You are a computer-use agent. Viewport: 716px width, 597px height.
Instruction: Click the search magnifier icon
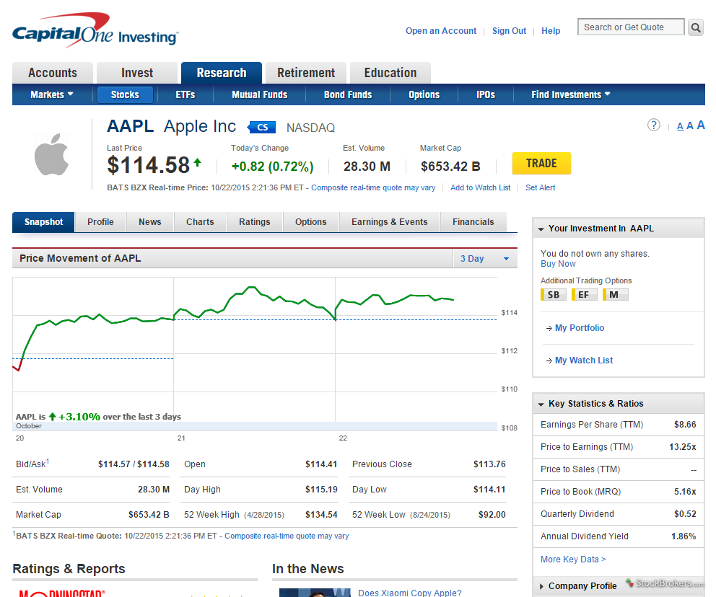click(x=696, y=28)
